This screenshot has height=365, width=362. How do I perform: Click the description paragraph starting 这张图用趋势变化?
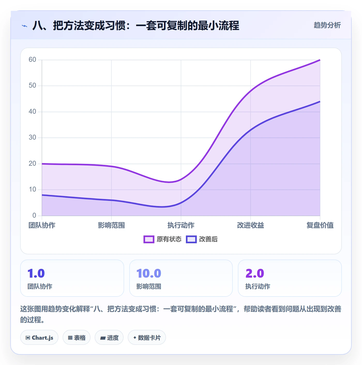click(181, 314)
